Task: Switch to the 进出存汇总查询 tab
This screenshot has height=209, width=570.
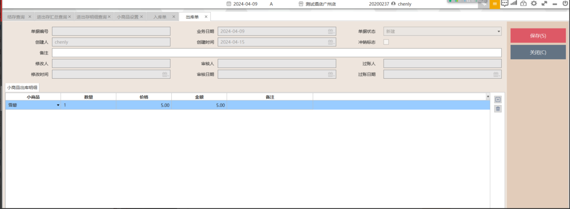Action: [x=52, y=17]
